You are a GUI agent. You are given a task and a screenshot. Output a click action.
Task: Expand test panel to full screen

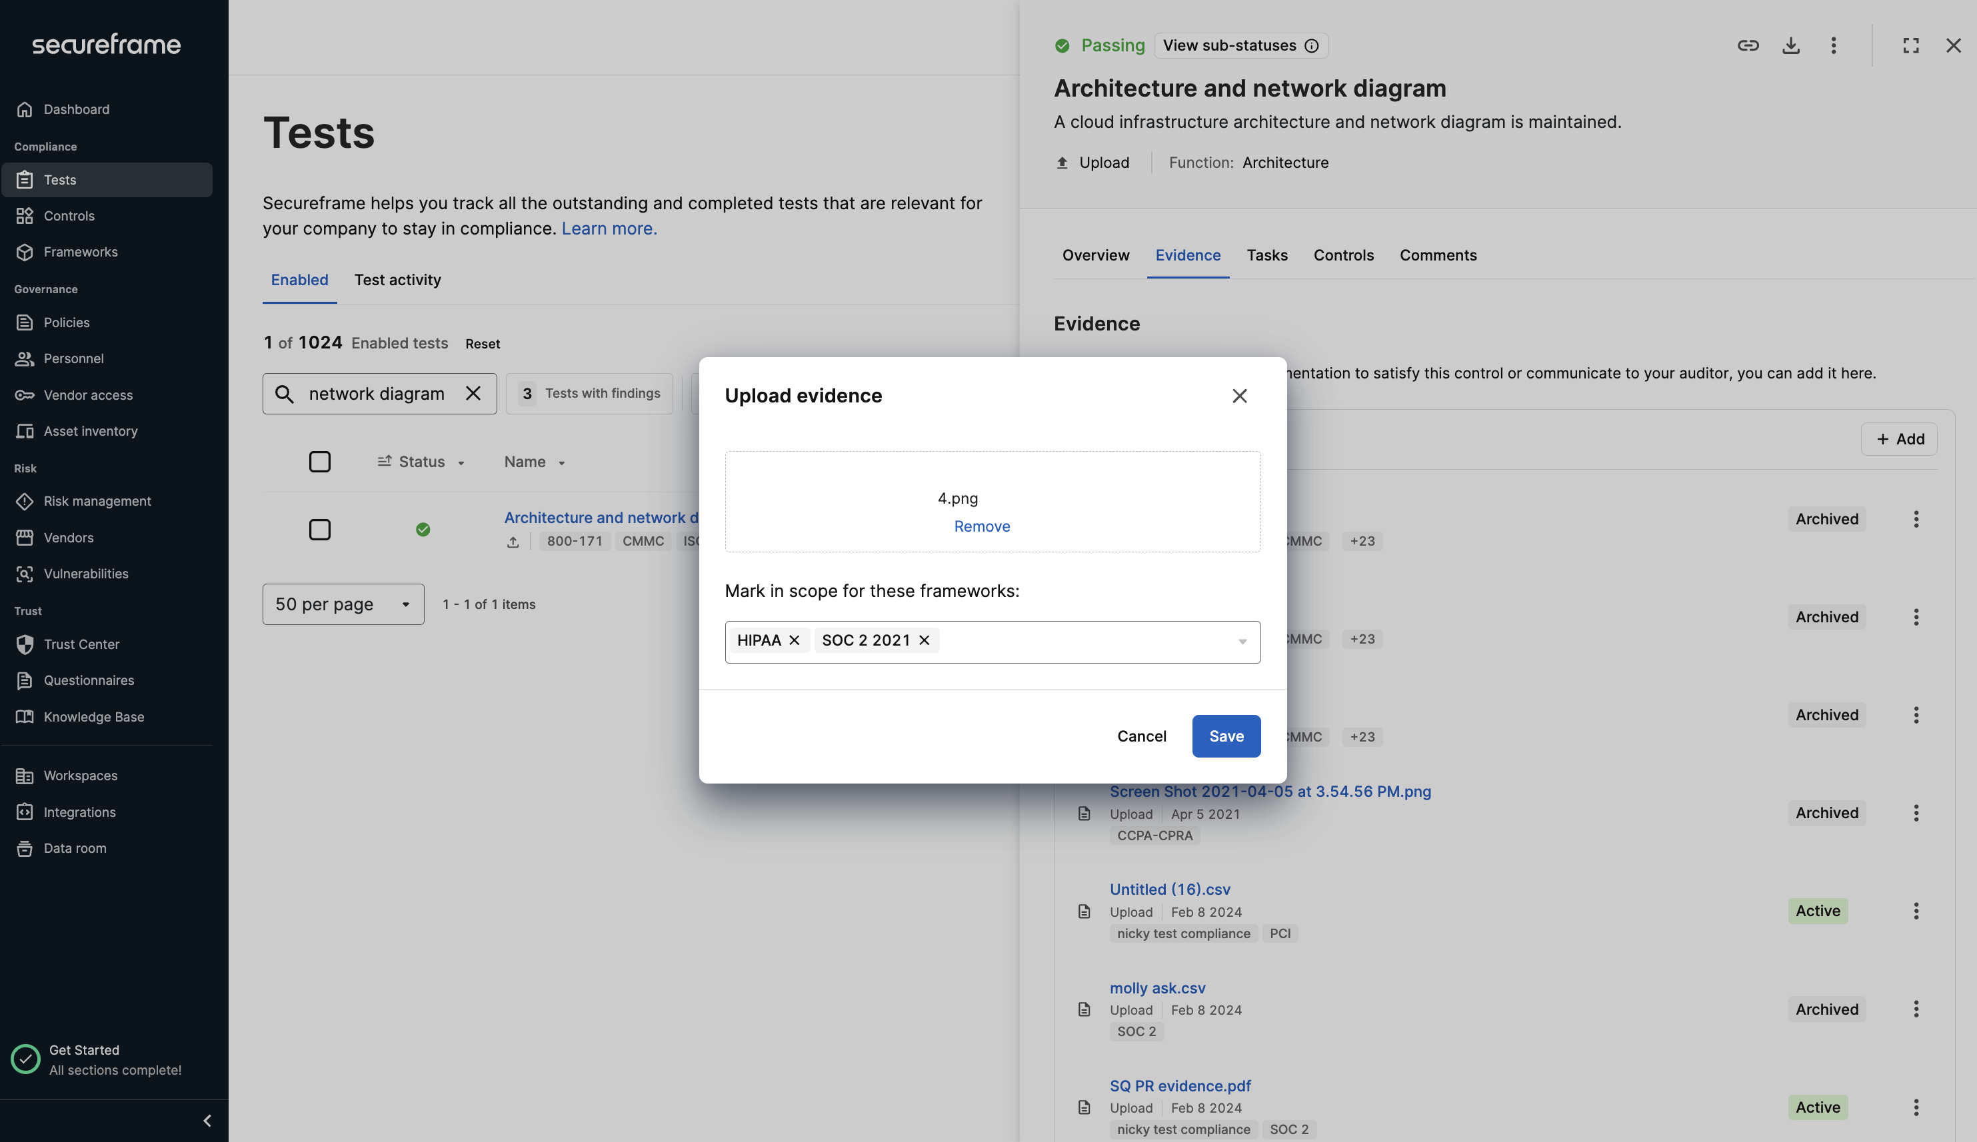pos(1911,45)
